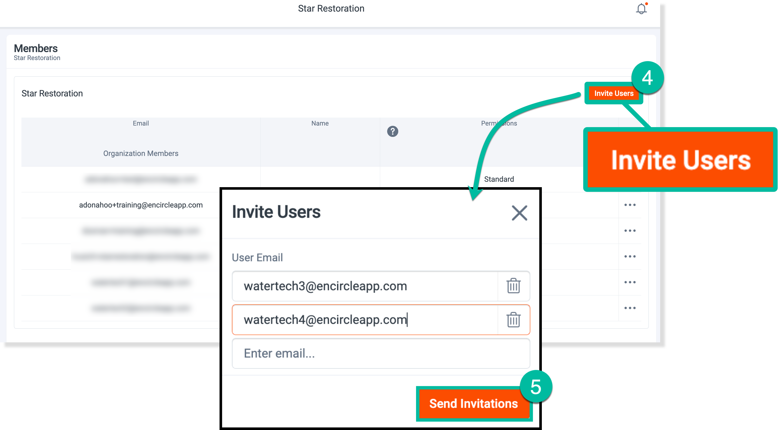781x430 pixels.
Task: Click the Star Restoration organization subtitle link
Action: click(x=37, y=58)
